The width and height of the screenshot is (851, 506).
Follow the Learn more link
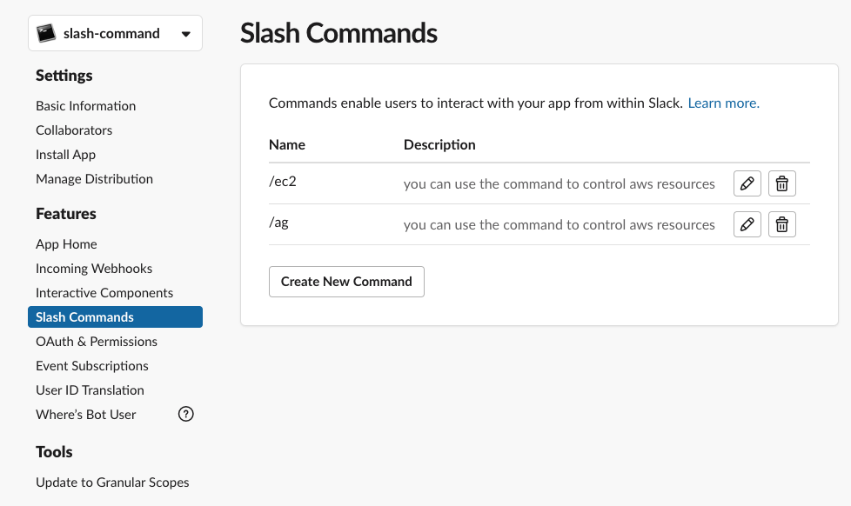723,103
